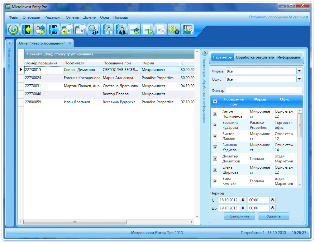Click the horizontal scrollbar thumb under the table

[75, 222]
